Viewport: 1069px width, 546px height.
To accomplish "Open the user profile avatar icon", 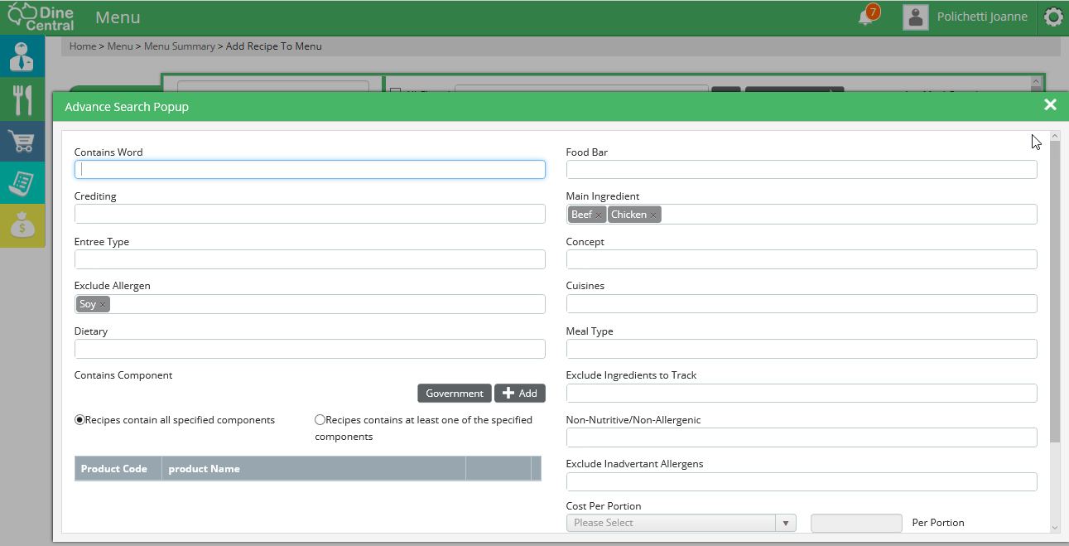I will [x=915, y=17].
